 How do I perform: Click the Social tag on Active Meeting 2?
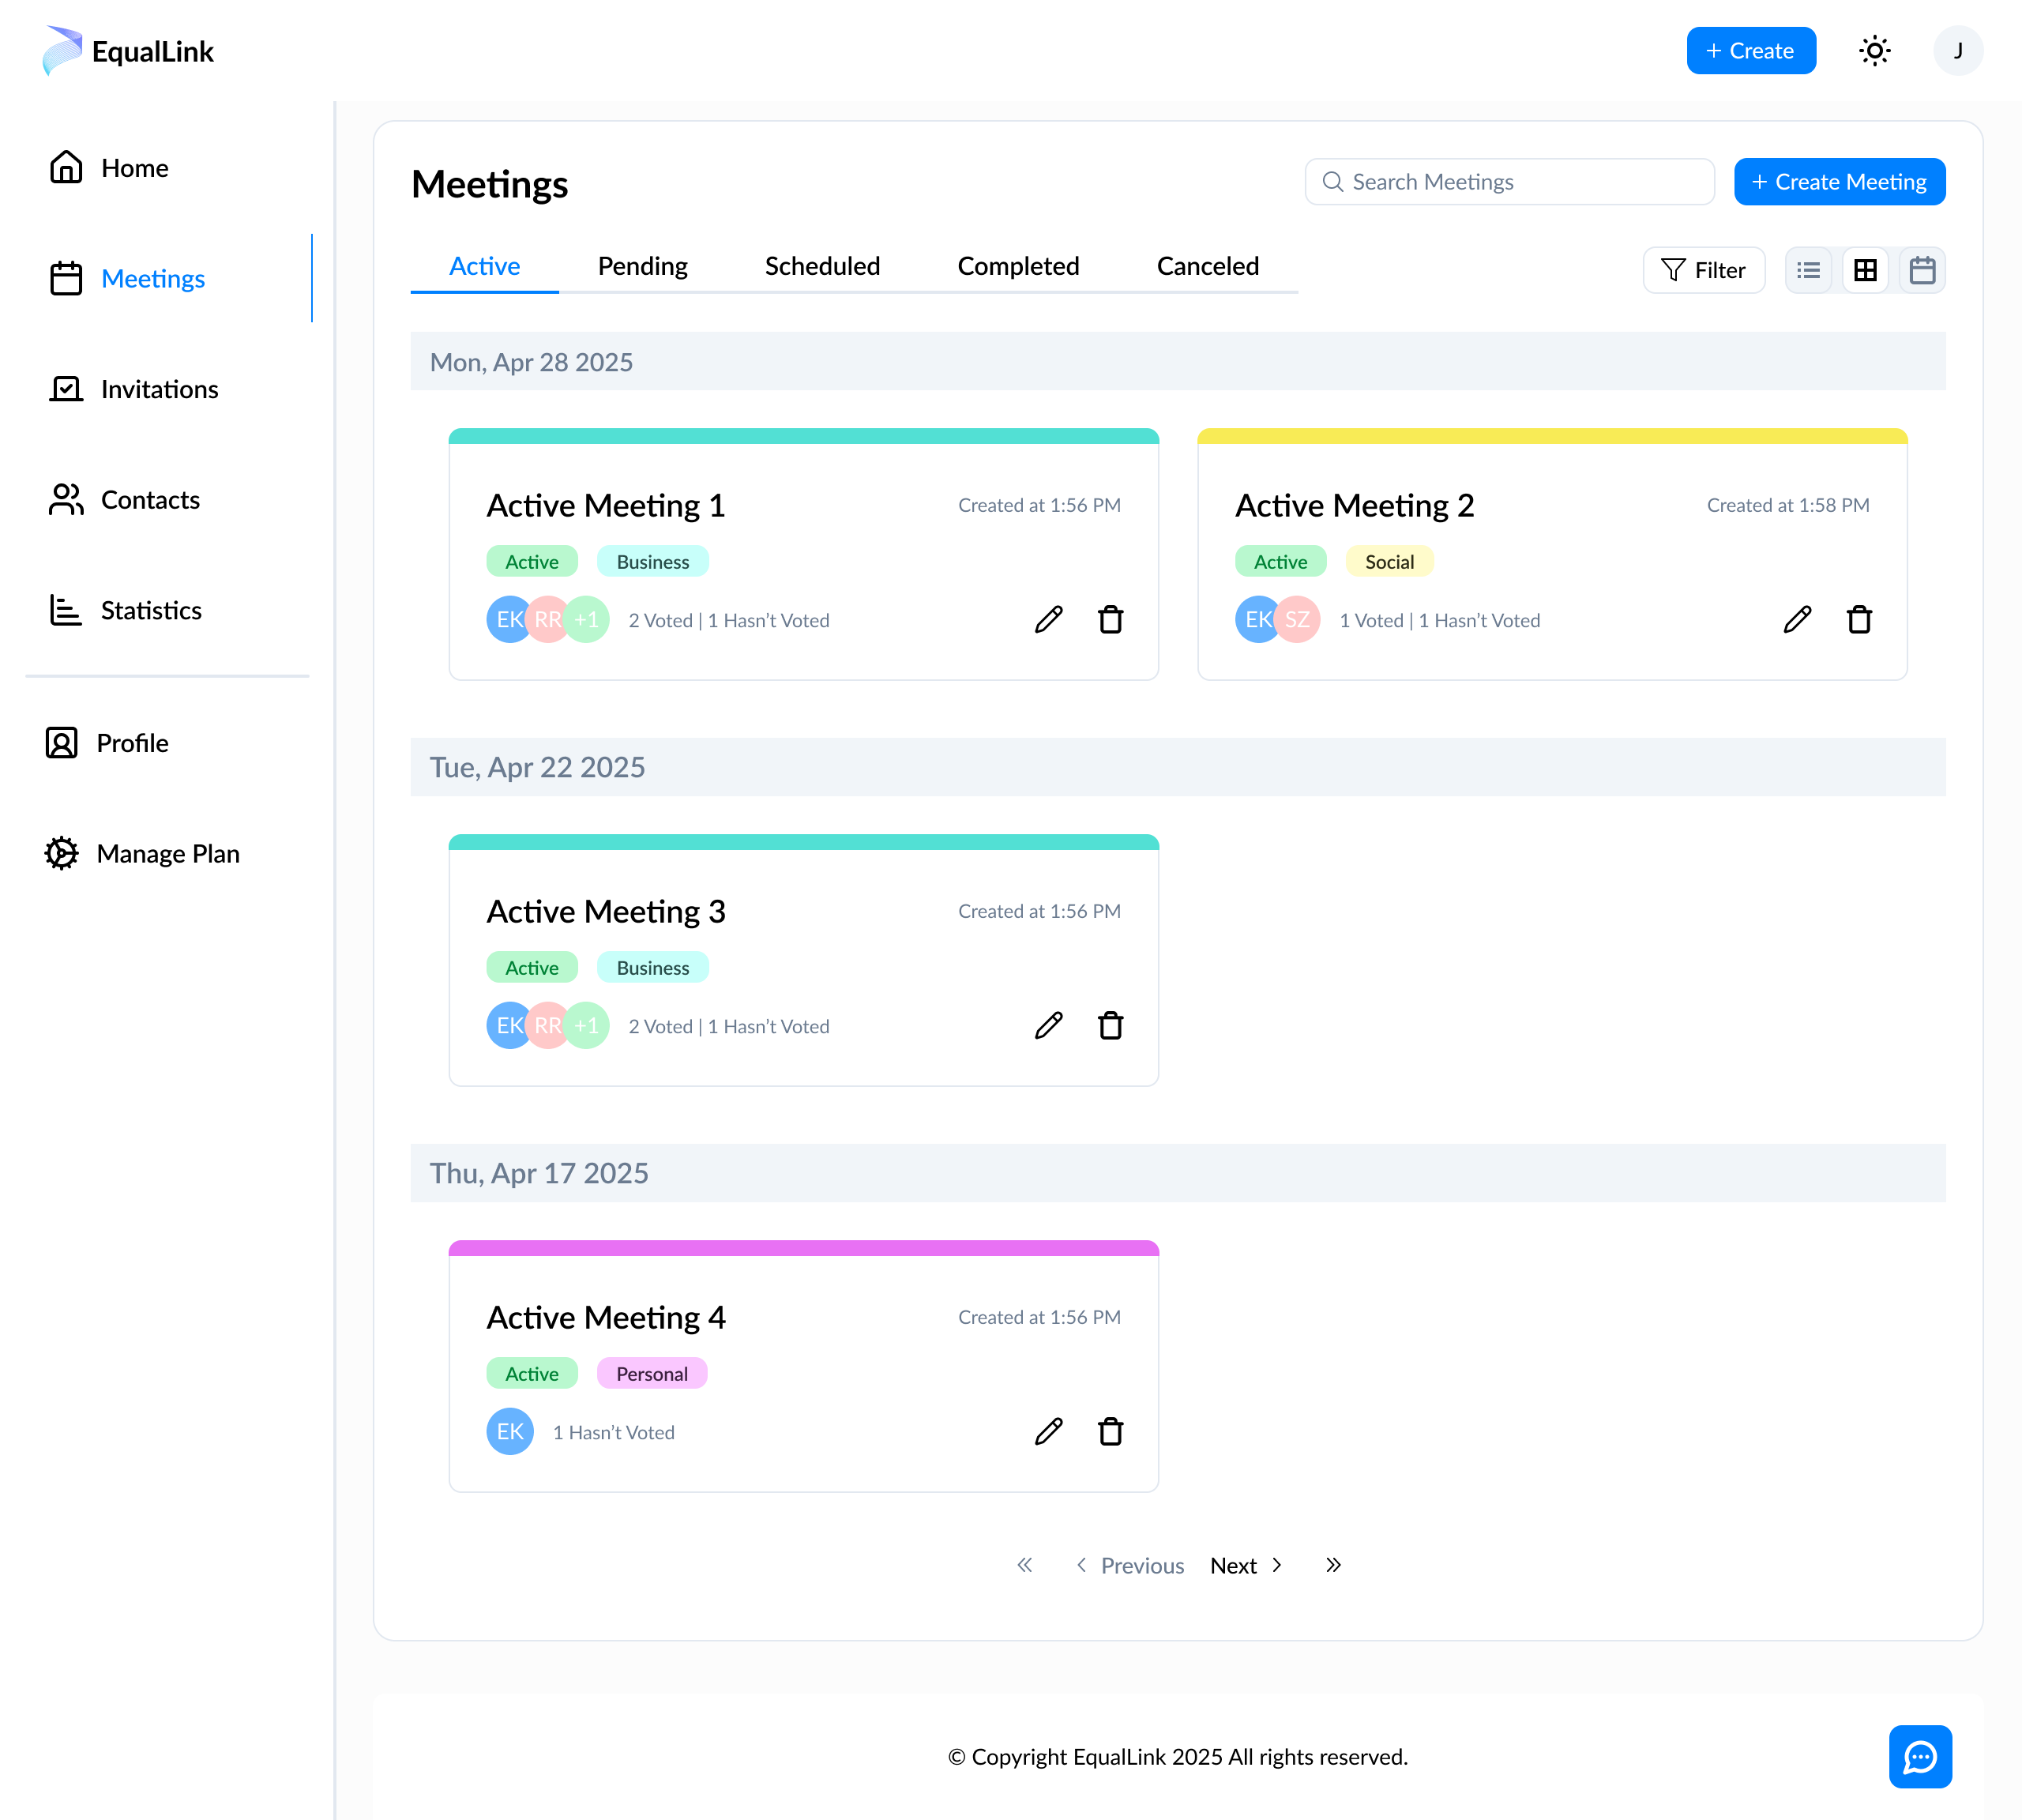click(1388, 562)
